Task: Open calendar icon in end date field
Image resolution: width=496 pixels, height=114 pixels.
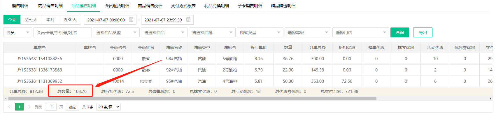Action: click(188, 20)
